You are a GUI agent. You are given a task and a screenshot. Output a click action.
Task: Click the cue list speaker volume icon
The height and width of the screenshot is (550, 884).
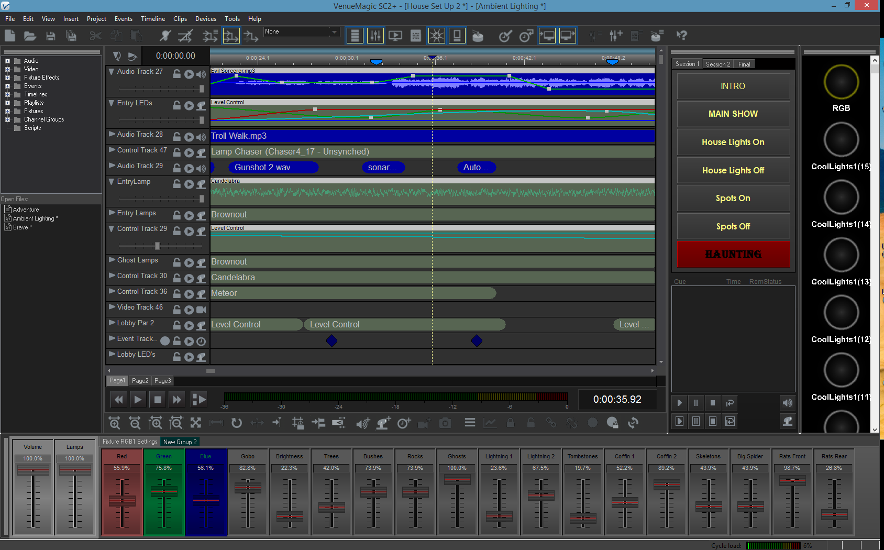point(787,403)
